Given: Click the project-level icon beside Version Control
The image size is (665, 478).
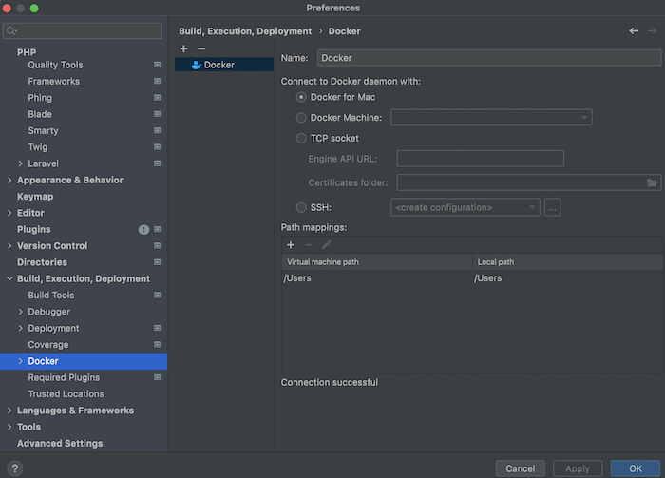Looking at the screenshot, I should click(158, 245).
